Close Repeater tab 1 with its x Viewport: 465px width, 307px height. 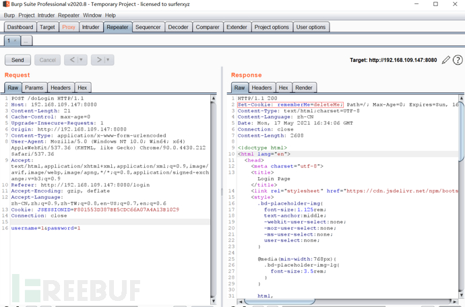tap(15, 41)
